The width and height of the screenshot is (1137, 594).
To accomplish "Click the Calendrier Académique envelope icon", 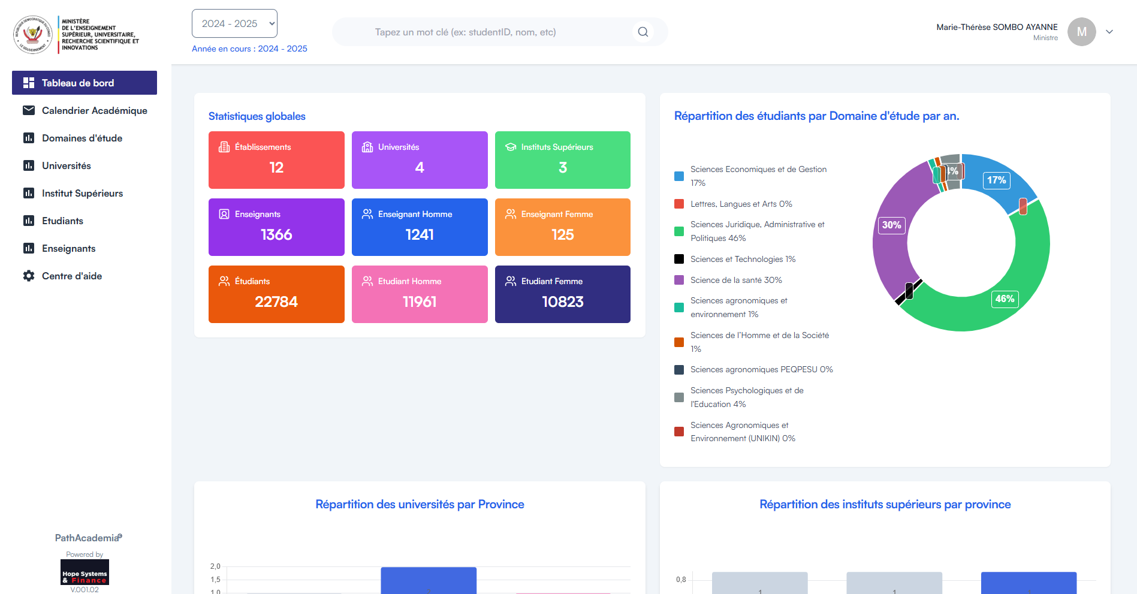I will [x=28, y=110].
